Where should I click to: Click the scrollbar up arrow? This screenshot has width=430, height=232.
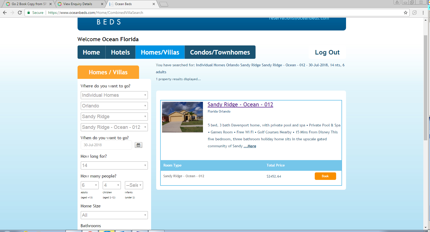425,20
